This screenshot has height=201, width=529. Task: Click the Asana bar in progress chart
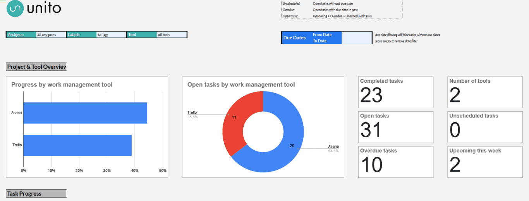[85, 113]
